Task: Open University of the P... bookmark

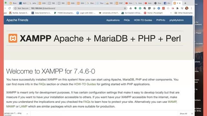Action: click(109, 13)
